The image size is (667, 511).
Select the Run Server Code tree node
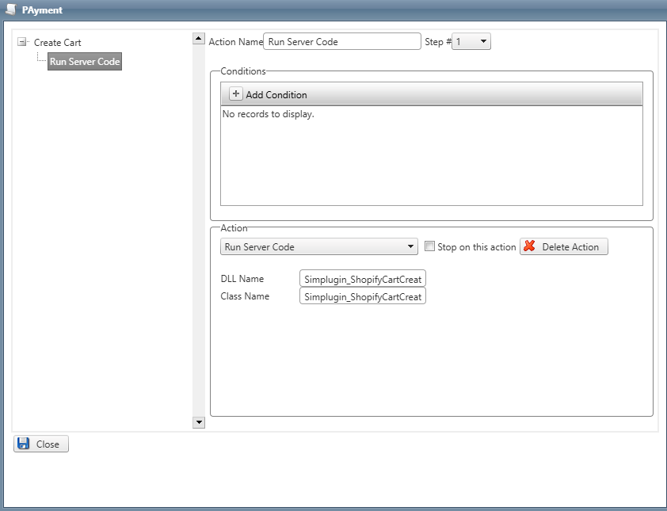pyautogui.click(x=85, y=62)
